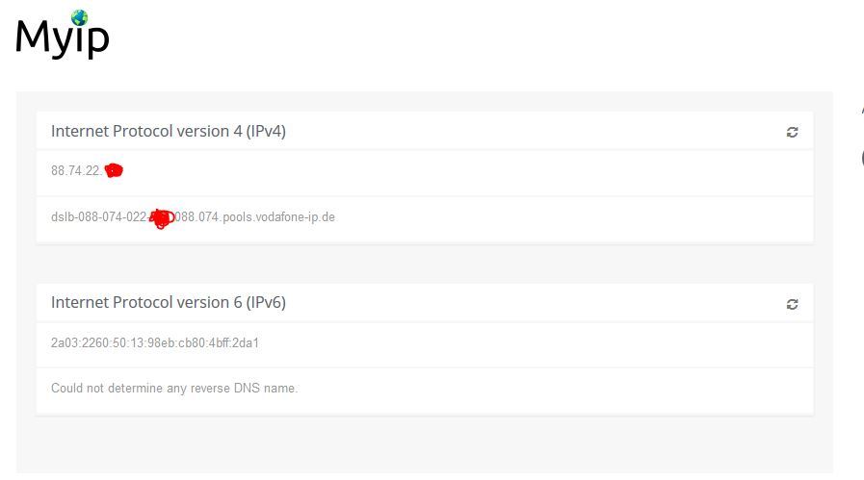The image size is (864, 480).
Task: Select the Internet Protocol version 6 heading
Action: point(168,302)
